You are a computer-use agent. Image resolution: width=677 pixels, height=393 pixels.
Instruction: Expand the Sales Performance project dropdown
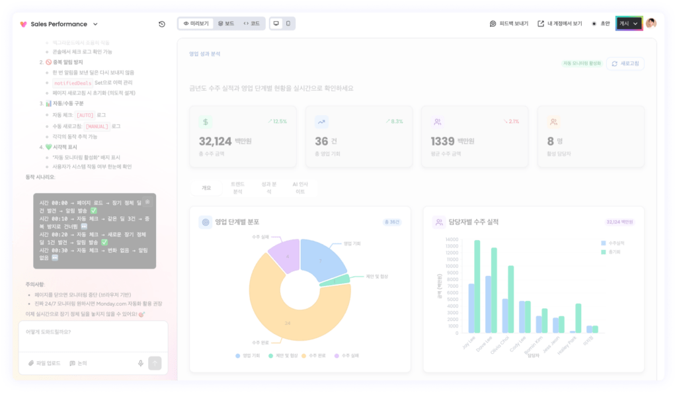(95, 24)
